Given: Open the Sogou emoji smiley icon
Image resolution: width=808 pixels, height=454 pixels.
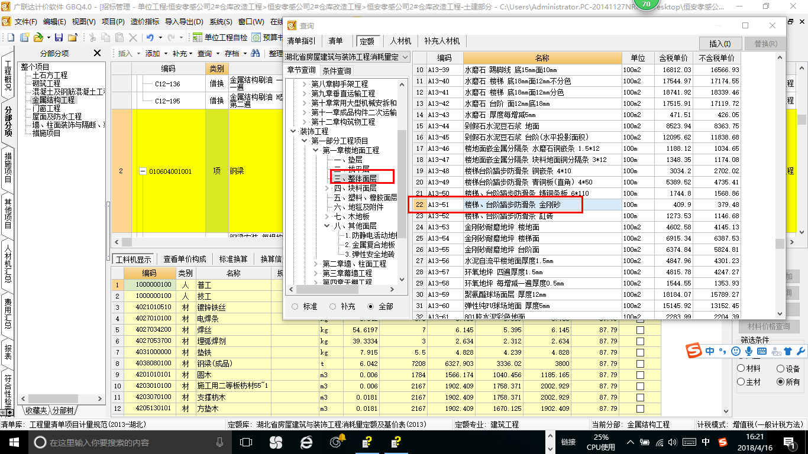Looking at the screenshot, I should coord(736,351).
